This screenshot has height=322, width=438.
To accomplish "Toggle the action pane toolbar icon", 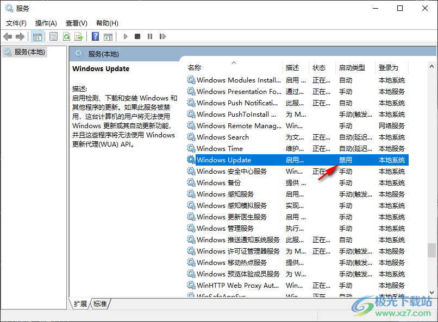I will coord(108,36).
